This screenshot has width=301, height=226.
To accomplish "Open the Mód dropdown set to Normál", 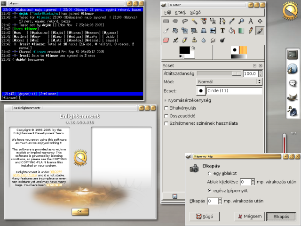I will pyautogui.click(x=229, y=81).
